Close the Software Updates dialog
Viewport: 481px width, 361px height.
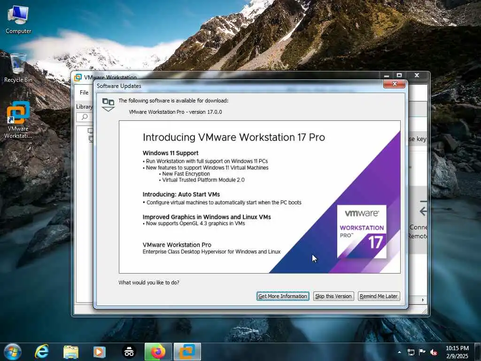(394, 84)
